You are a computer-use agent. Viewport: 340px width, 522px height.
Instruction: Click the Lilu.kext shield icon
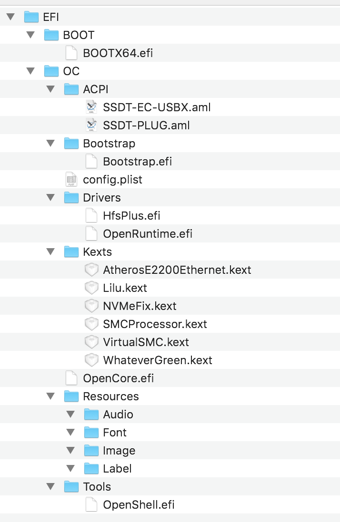point(91,288)
